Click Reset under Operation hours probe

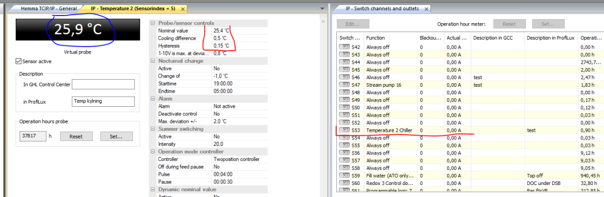76,136
